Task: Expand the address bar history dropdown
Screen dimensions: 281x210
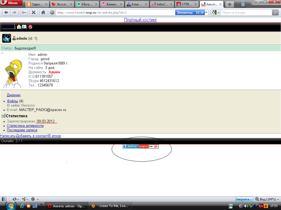Action: [x=206, y=12]
